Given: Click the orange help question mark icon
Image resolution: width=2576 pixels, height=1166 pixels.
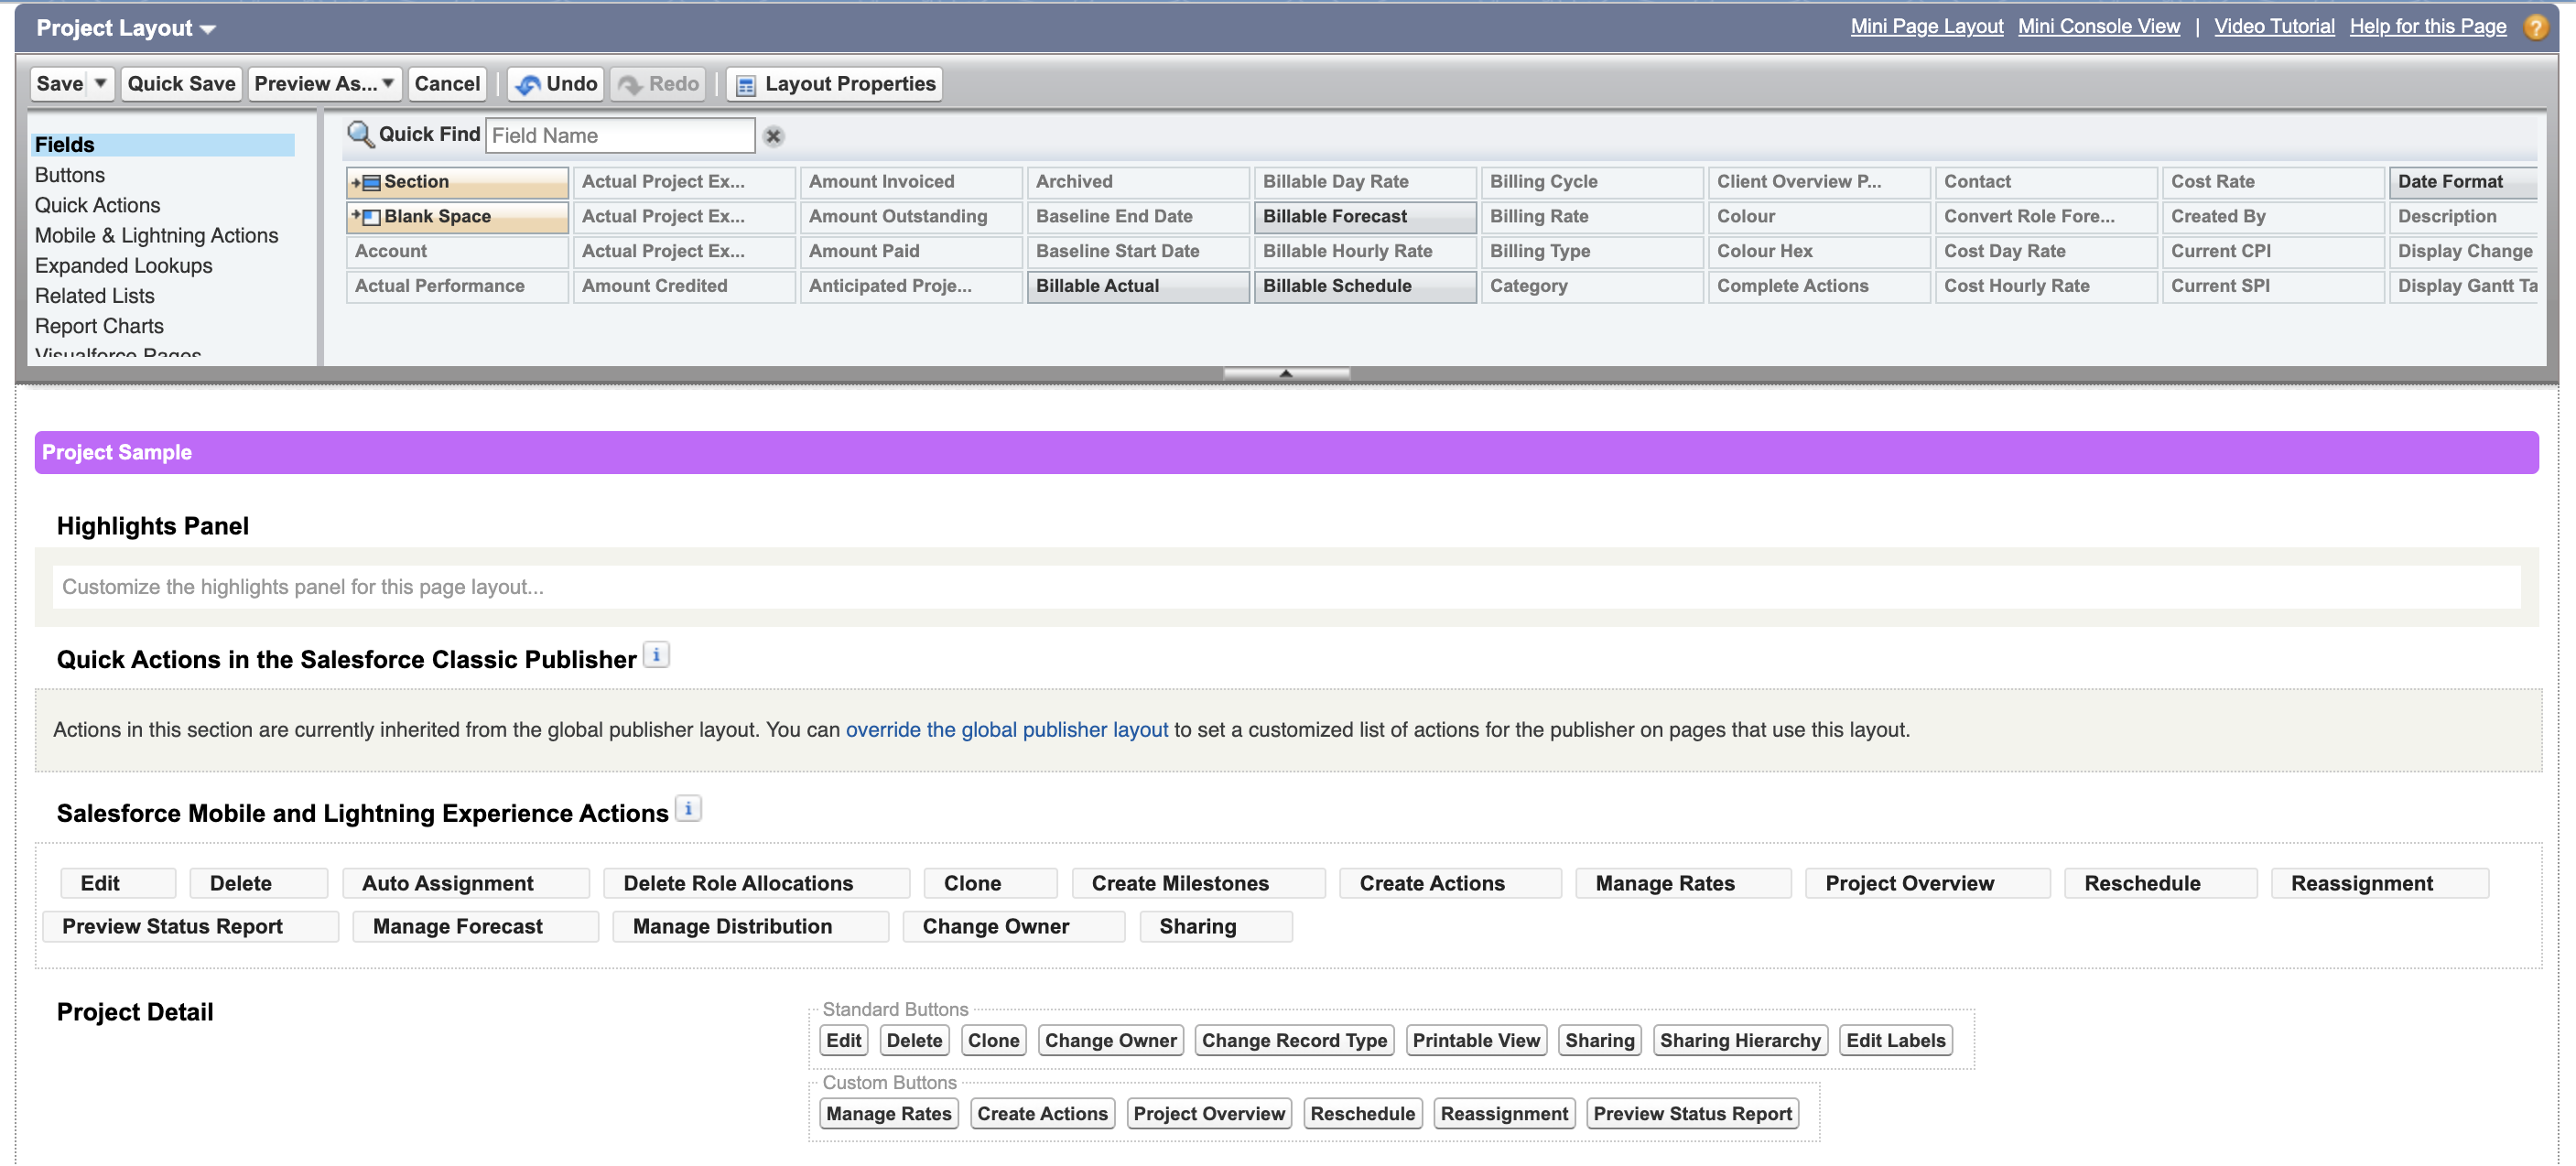Looking at the screenshot, I should (x=2535, y=27).
